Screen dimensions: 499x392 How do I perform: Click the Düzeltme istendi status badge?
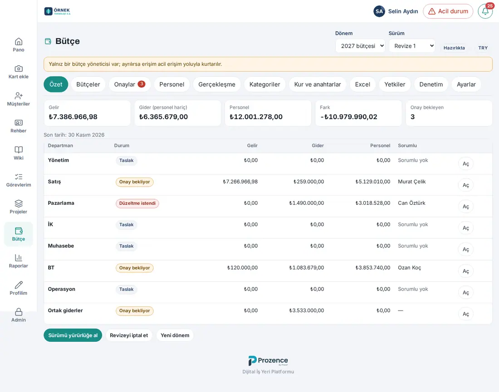click(137, 203)
